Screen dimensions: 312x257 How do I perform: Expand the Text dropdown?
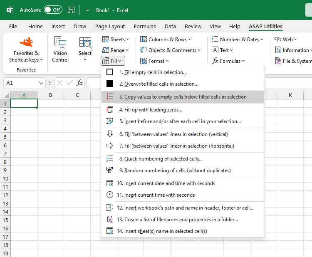(222, 50)
